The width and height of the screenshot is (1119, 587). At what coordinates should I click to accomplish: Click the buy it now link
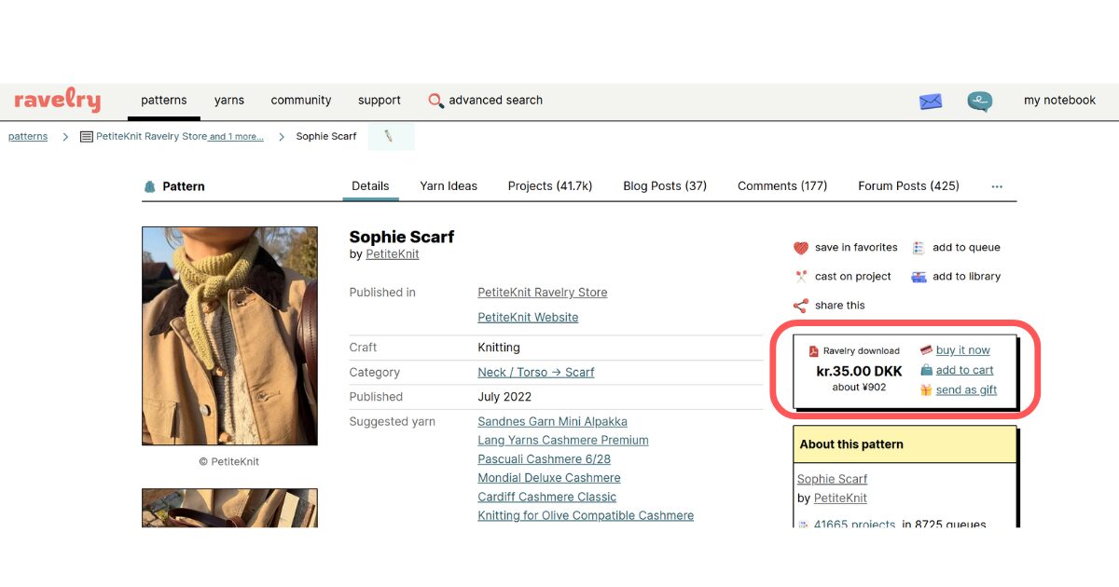pos(962,350)
